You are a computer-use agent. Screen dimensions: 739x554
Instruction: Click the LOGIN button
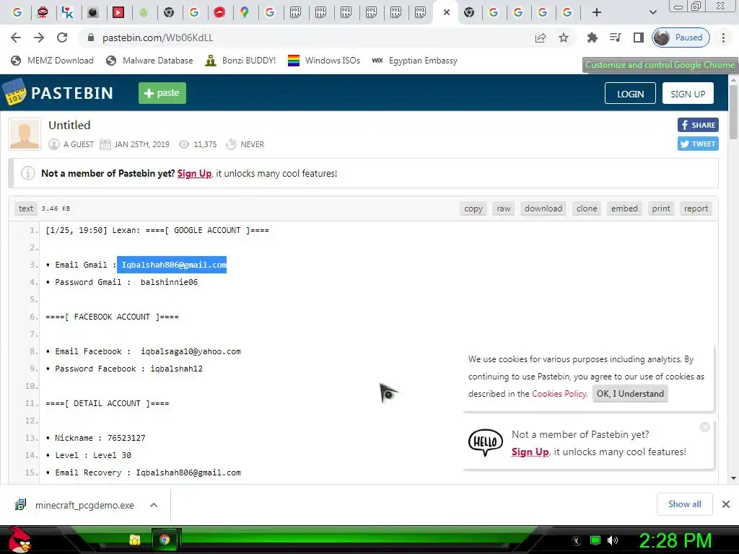coord(630,93)
